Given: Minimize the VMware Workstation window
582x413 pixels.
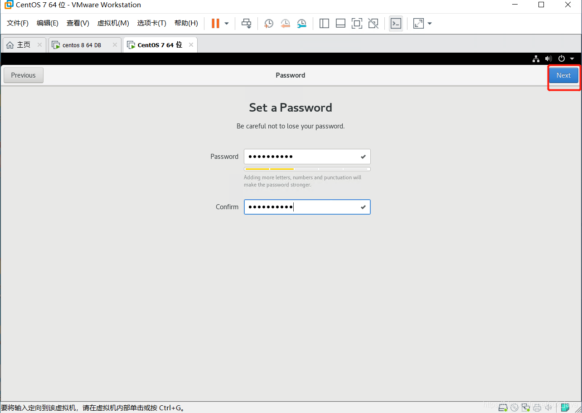Looking at the screenshot, I should (x=514, y=5).
